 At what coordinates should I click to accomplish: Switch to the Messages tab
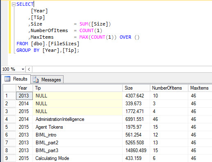[x=47, y=79]
